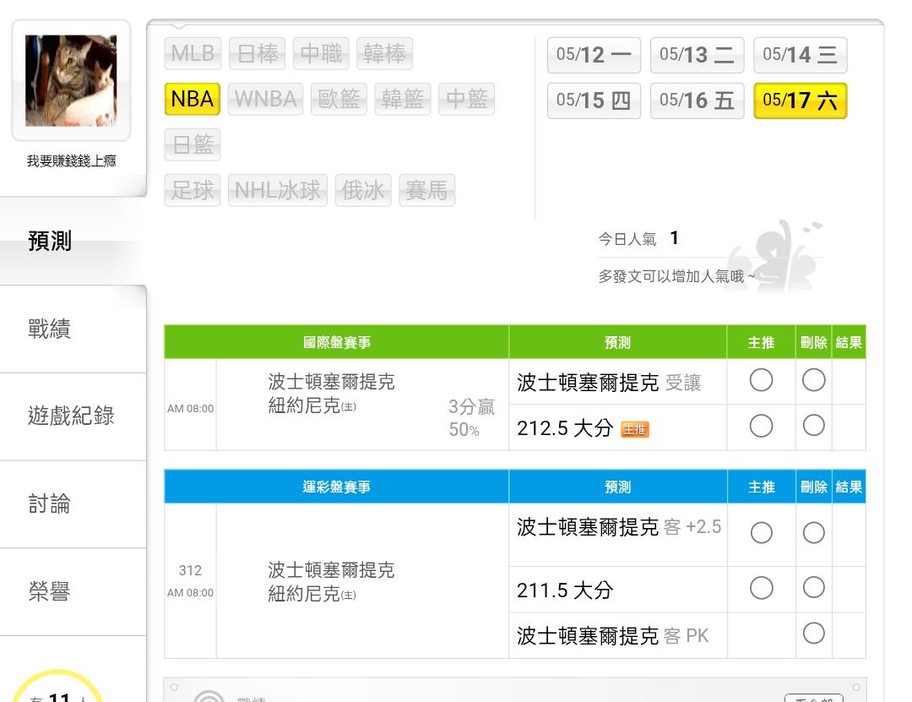Click the orange 主推 badge
Viewport: 912px width, 702px height.
(634, 430)
